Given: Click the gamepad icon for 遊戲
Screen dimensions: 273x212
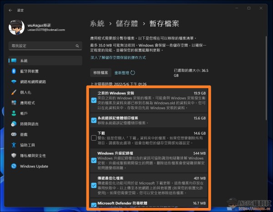Looking at the screenshot, I should tap(14, 134).
